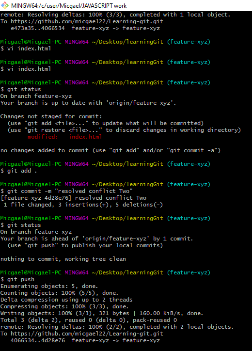The width and height of the screenshot is (252, 351).
Task: Select the line 'completed with 2 local objects.'
Action: tap(117, 327)
